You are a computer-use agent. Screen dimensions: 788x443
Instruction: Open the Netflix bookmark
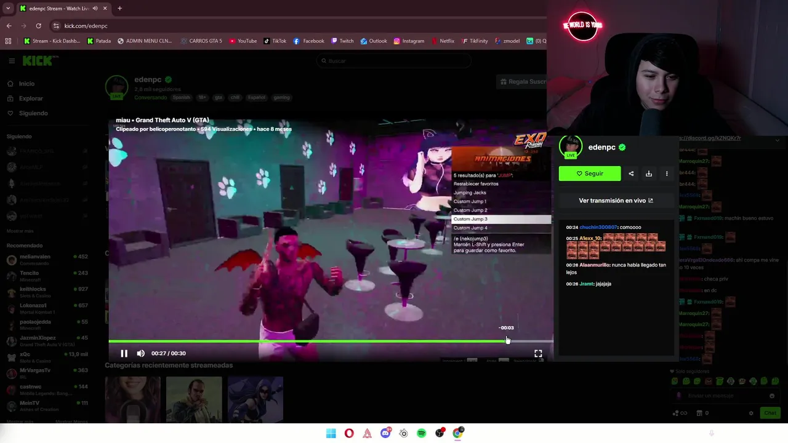pyautogui.click(x=443, y=41)
